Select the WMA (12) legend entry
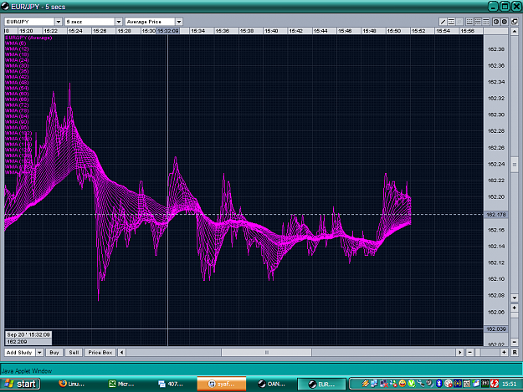523x392 pixels. click(17, 49)
